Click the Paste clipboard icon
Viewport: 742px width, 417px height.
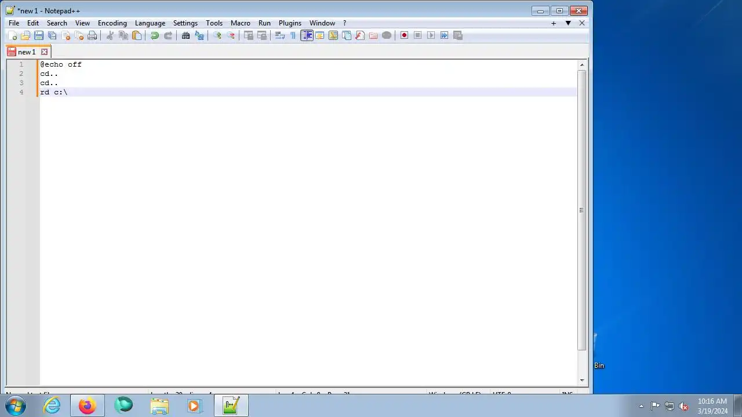pyautogui.click(x=137, y=35)
